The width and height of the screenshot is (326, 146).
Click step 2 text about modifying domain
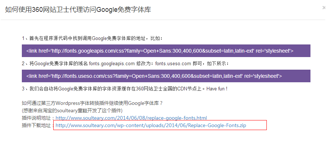tap(125, 63)
